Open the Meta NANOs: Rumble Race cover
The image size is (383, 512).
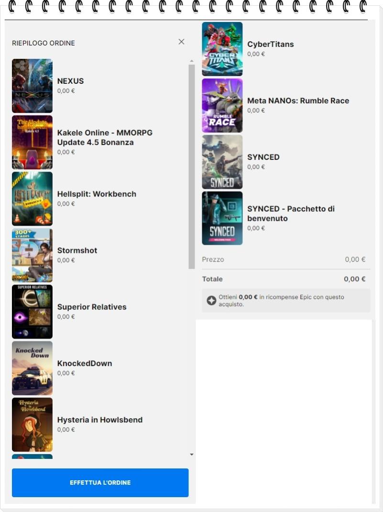pyautogui.click(x=222, y=105)
